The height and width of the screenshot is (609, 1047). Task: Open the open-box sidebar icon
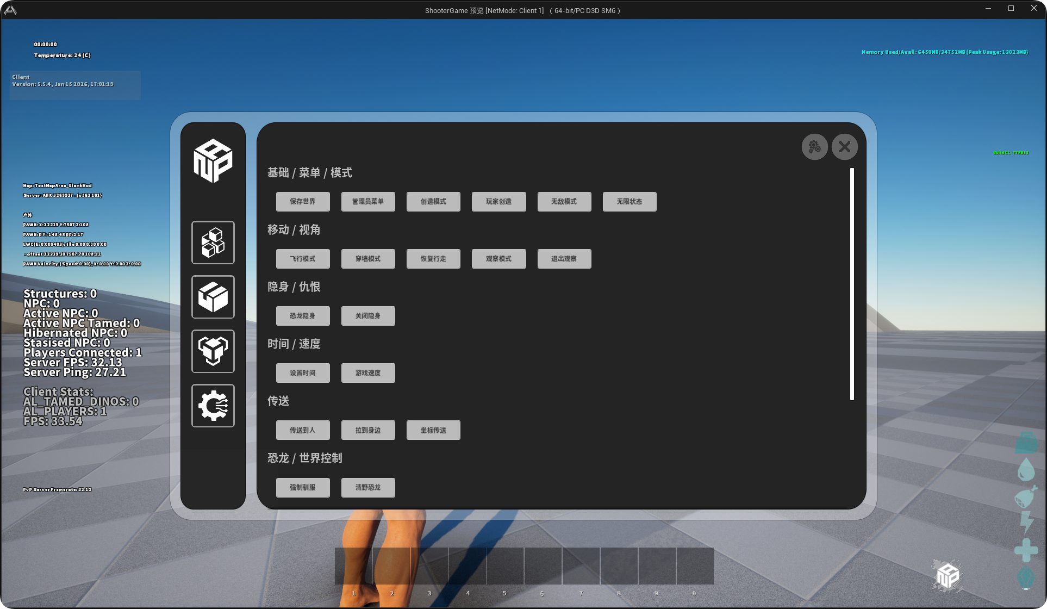click(213, 297)
